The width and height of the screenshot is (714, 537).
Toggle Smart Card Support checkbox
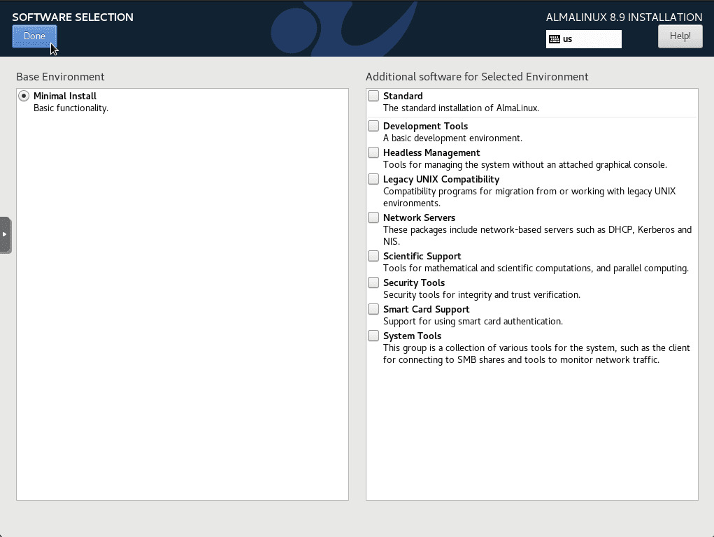[x=374, y=310]
